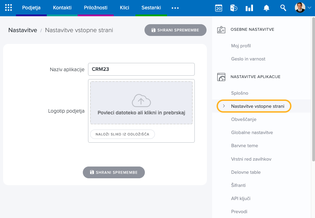
Task: Go to the Sestanki tab
Action: pos(151,8)
